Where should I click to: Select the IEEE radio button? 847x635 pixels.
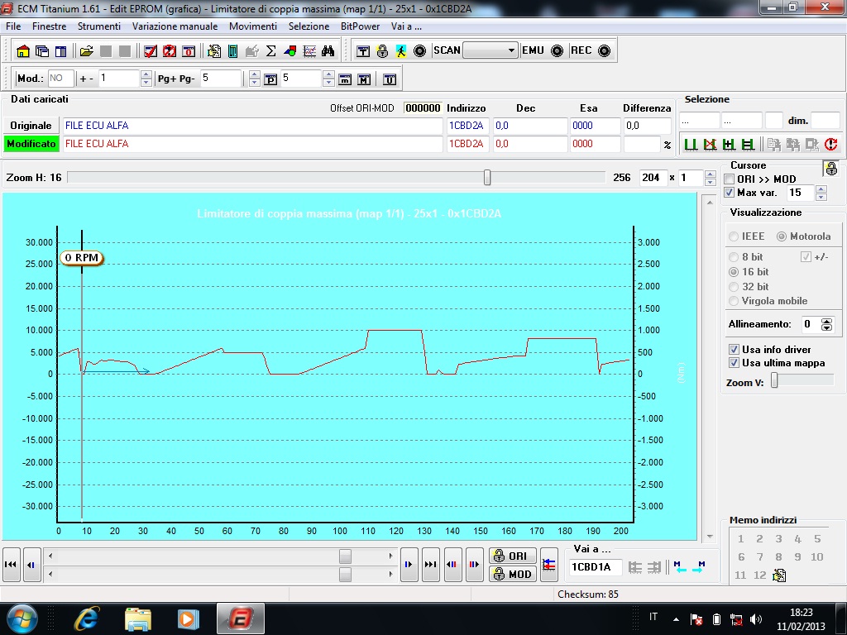tap(734, 236)
